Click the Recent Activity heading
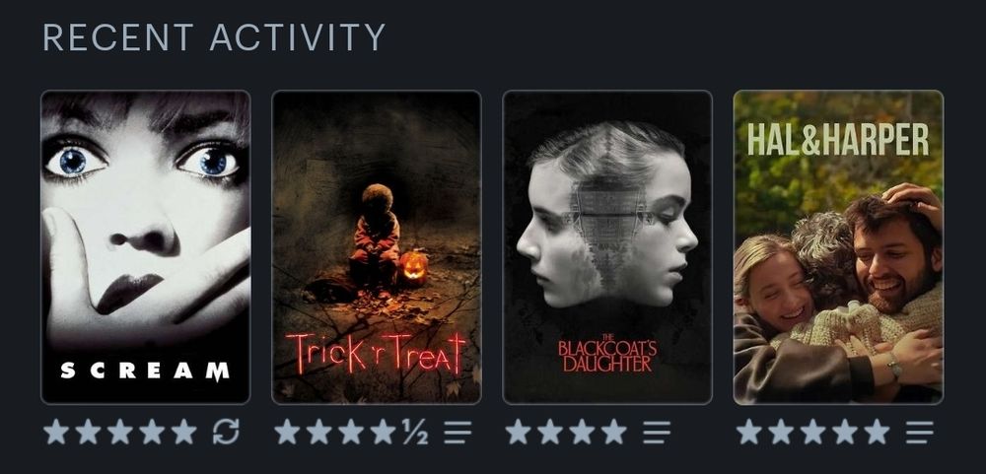This screenshot has height=474, width=986. click(x=214, y=37)
